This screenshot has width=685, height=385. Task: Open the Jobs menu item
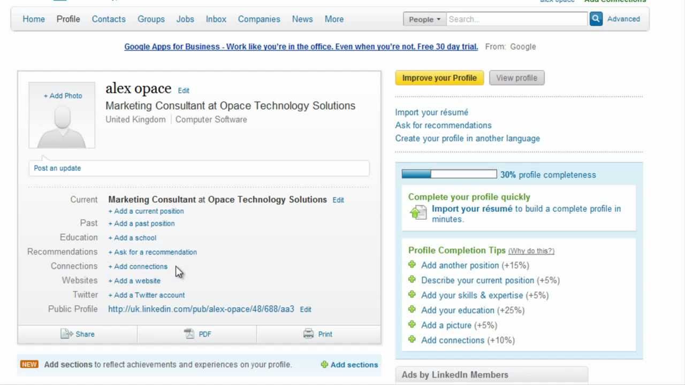pyautogui.click(x=185, y=19)
